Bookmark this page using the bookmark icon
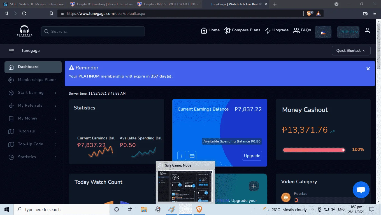Image resolution: width=381 pixels, height=215 pixels. (x=51, y=13)
